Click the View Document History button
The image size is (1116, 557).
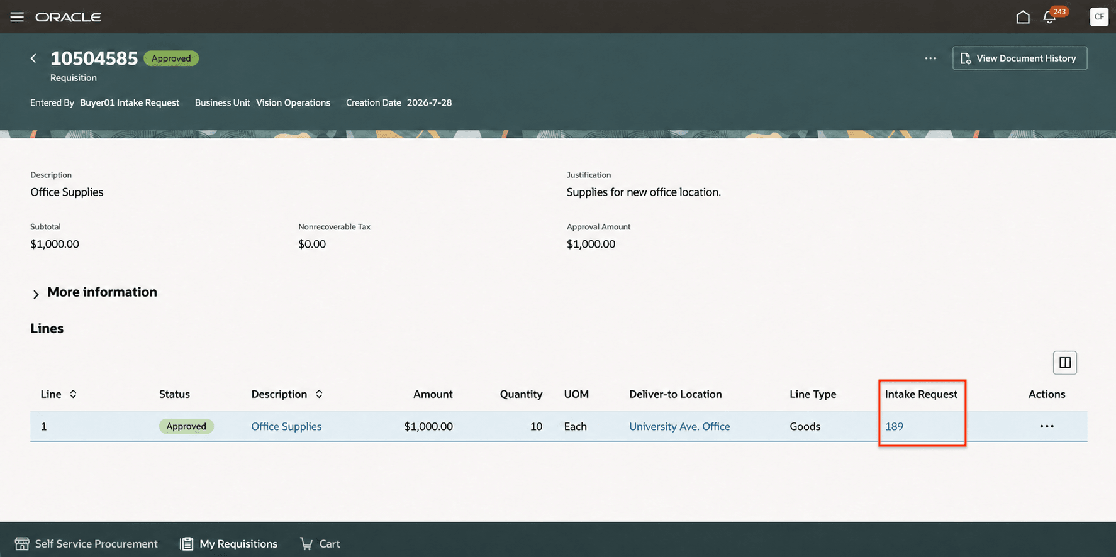pos(1020,58)
